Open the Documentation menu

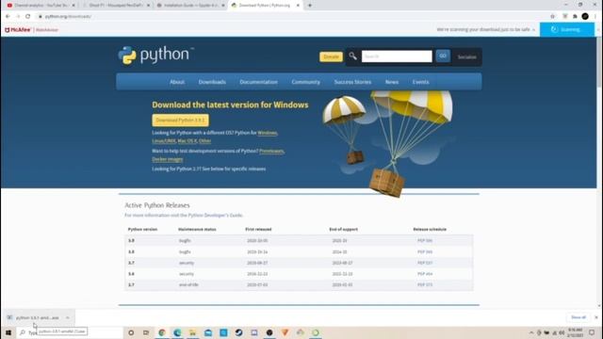pyautogui.click(x=258, y=82)
